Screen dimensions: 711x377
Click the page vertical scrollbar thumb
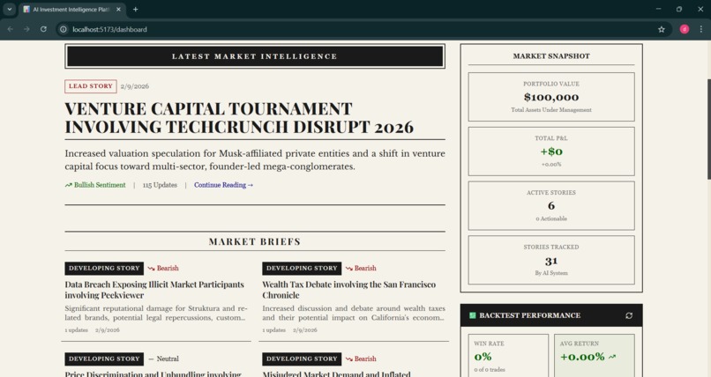pyautogui.click(x=708, y=129)
